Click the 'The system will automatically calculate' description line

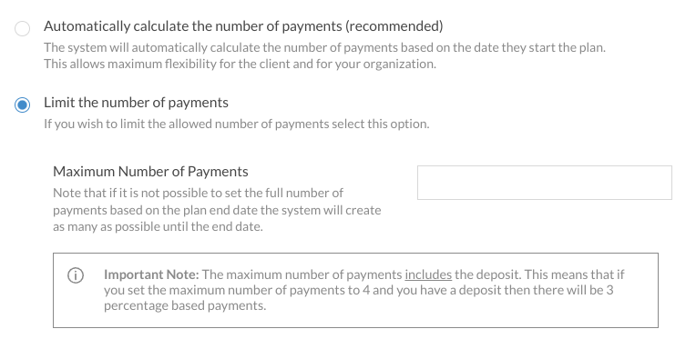click(x=324, y=47)
